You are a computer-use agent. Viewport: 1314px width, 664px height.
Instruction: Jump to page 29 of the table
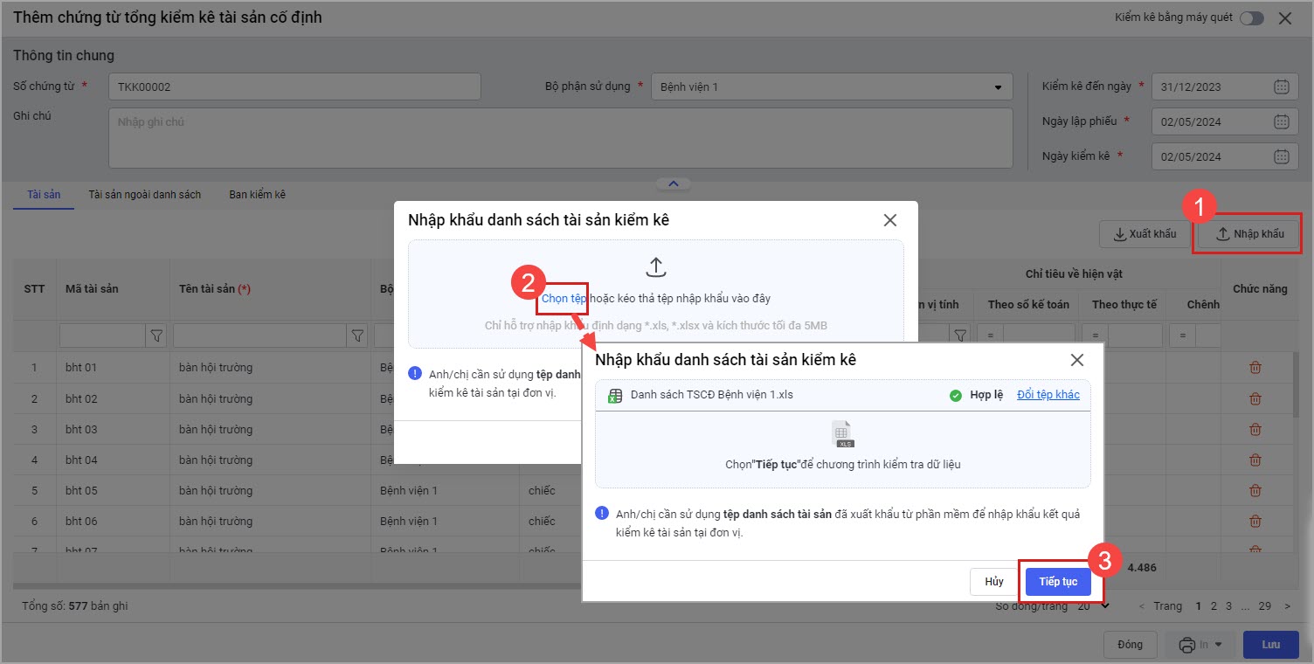coord(1264,605)
